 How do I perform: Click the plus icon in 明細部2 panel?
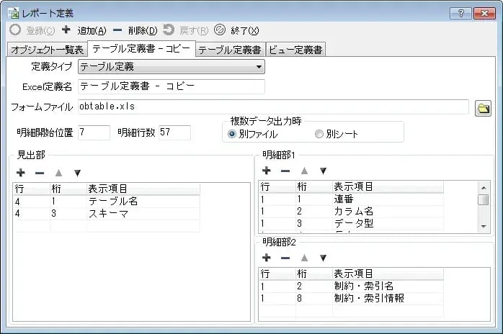pyautogui.click(x=266, y=257)
